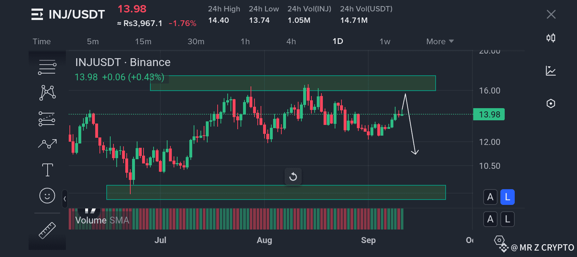
Task: Switch to the 15m timeframe
Action: (x=143, y=41)
